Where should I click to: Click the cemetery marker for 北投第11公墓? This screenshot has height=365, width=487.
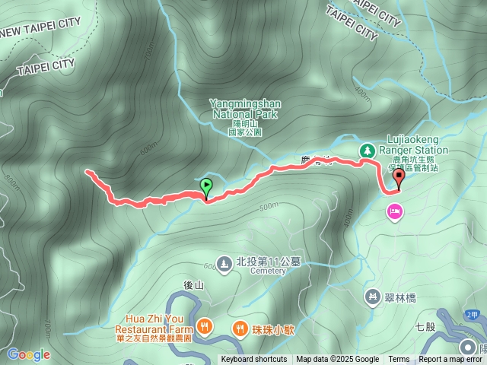coord(224,265)
